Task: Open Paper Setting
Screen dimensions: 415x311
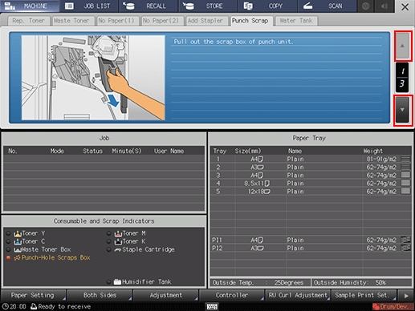Action: click(33, 296)
